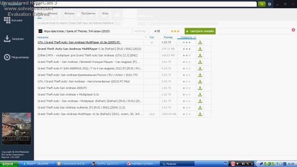The width and height of the screenshot is (297, 167).
Task: Sort results by Размер column
Action: point(168,37)
